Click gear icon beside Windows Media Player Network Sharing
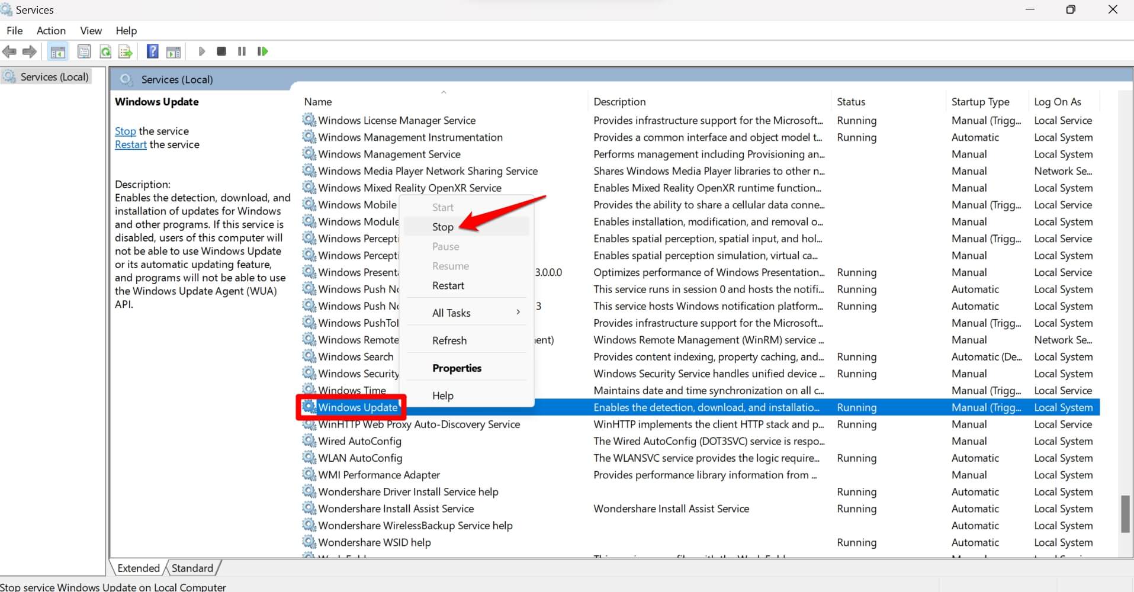The image size is (1134, 592). [x=309, y=170]
